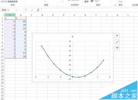
Task: Click cell B11 with value 15
Action: coord(21,53)
